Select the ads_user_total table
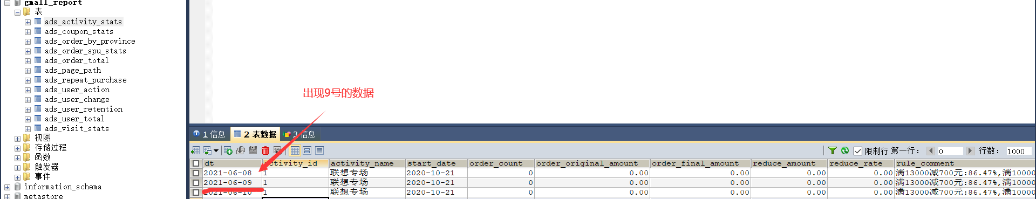The image size is (1036, 199). [x=74, y=119]
